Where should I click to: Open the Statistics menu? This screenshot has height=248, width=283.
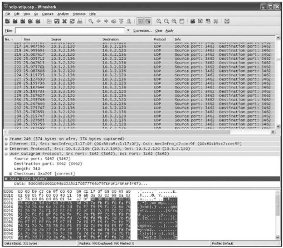(x=79, y=14)
